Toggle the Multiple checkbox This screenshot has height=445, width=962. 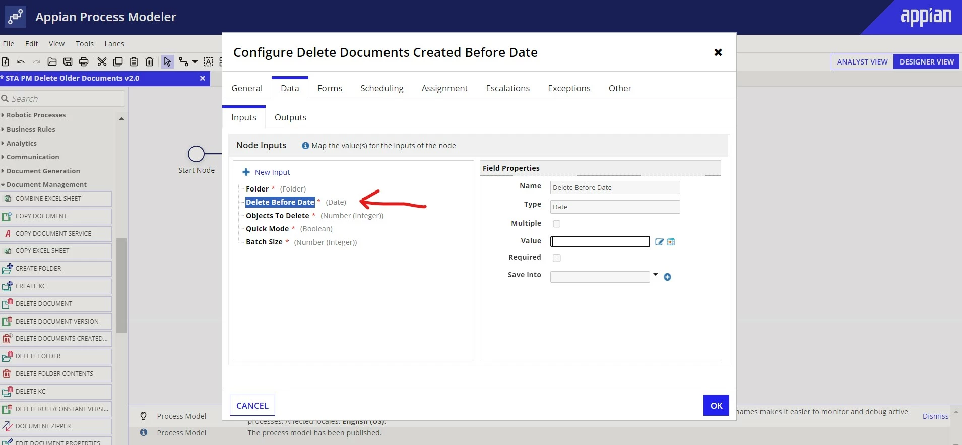click(556, 224)
